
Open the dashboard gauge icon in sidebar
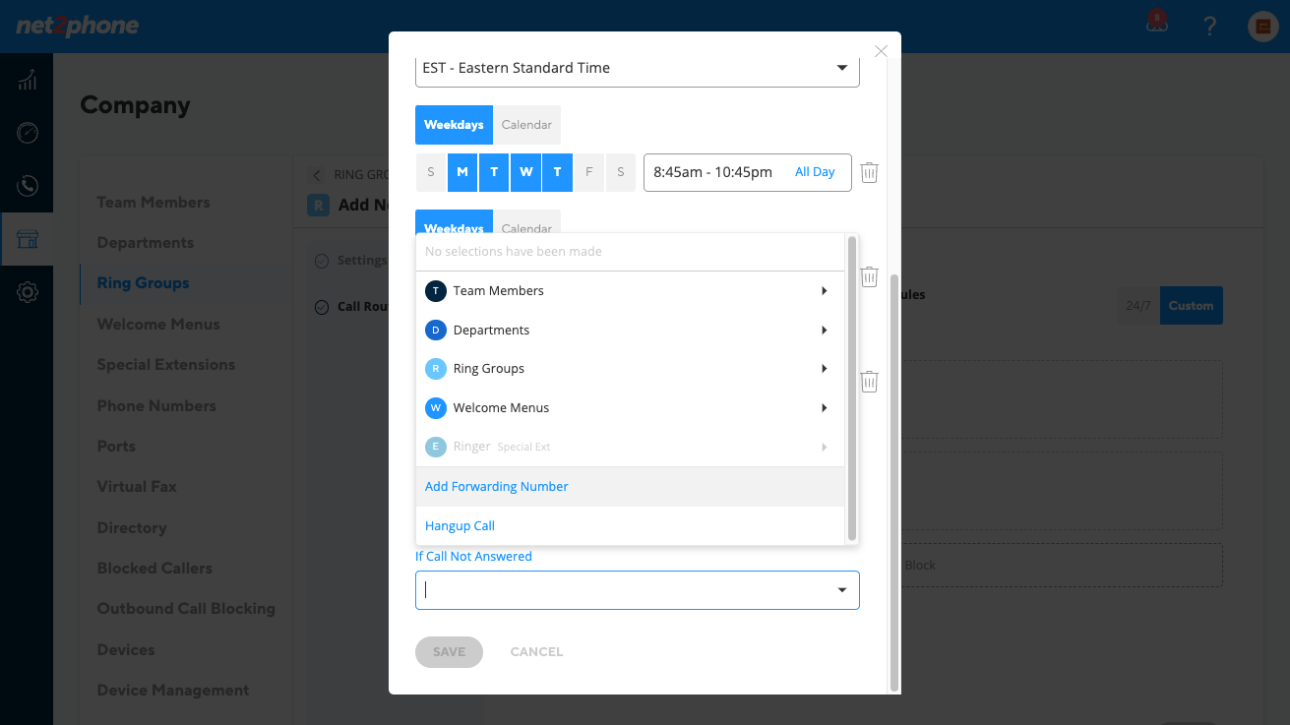click(x=27, y=133)
